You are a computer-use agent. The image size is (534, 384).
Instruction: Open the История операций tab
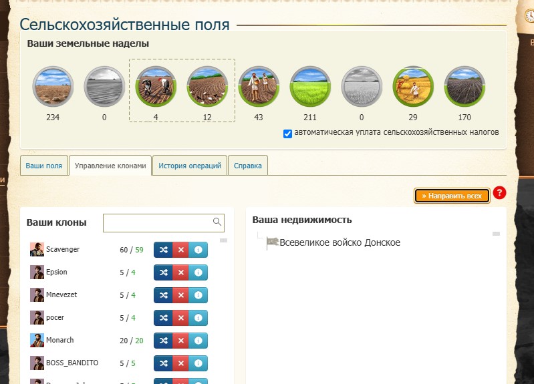point(190,166)
